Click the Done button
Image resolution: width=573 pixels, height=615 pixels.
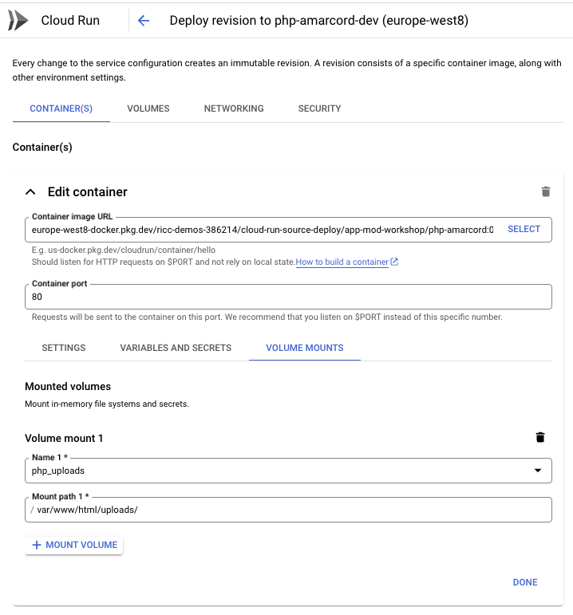(x=525, y=582)
